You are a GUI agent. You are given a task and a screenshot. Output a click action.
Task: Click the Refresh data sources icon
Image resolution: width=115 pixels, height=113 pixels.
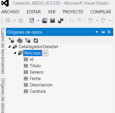pyautogui.click(x=36, y=41)
